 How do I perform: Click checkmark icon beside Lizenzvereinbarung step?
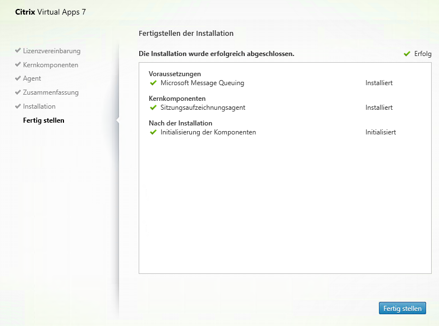[18, 51]
